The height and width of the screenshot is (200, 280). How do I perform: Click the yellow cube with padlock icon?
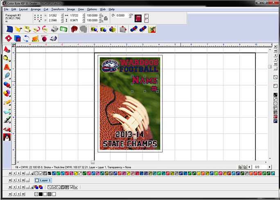(x=112, y=29)
